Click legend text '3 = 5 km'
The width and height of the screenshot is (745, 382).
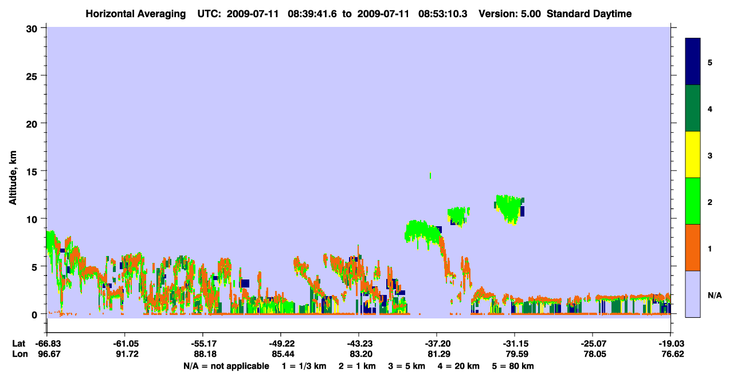pos(407,366)
